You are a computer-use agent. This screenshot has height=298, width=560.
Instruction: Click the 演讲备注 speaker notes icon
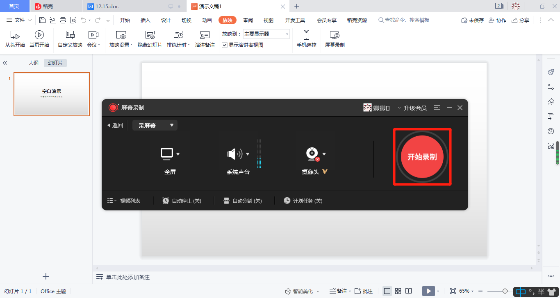point(205,35)
